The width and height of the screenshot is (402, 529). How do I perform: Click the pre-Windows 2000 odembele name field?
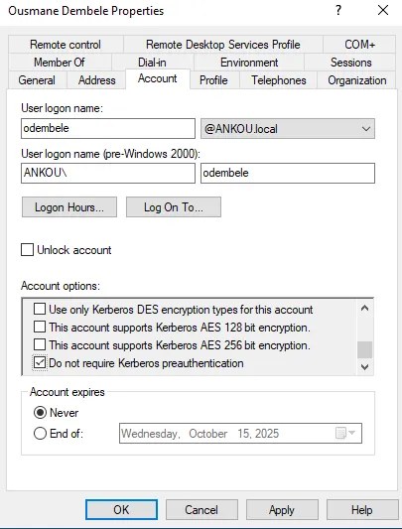[288, 173]
